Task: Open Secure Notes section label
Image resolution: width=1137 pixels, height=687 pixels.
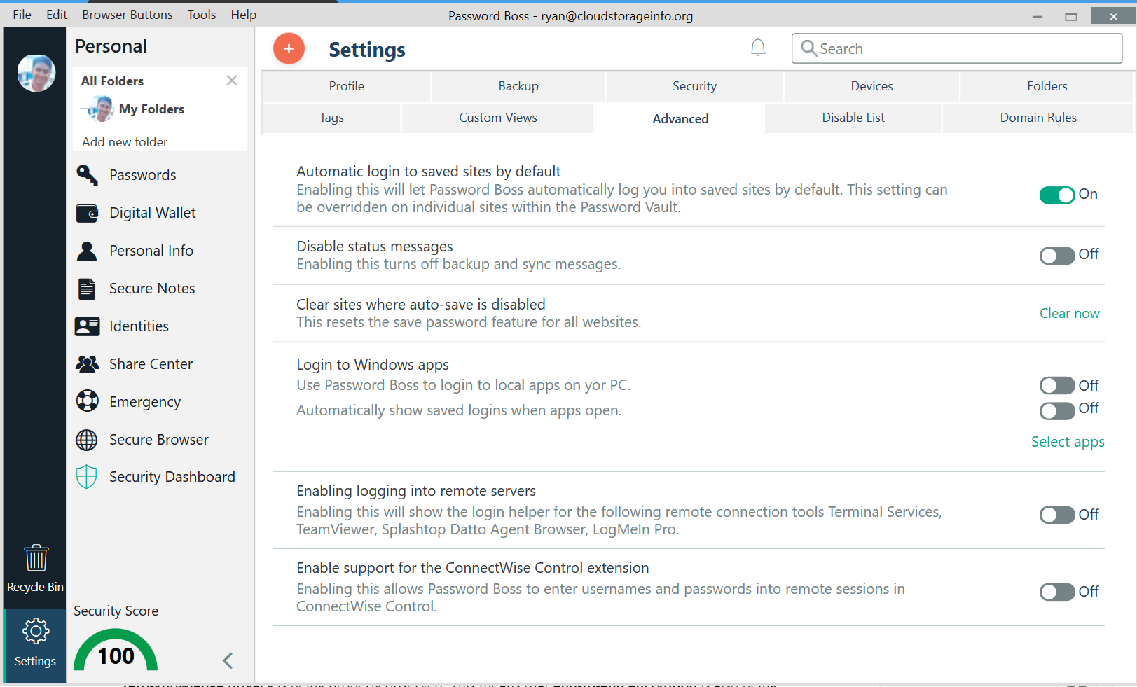Action: (x=152, y=289)
